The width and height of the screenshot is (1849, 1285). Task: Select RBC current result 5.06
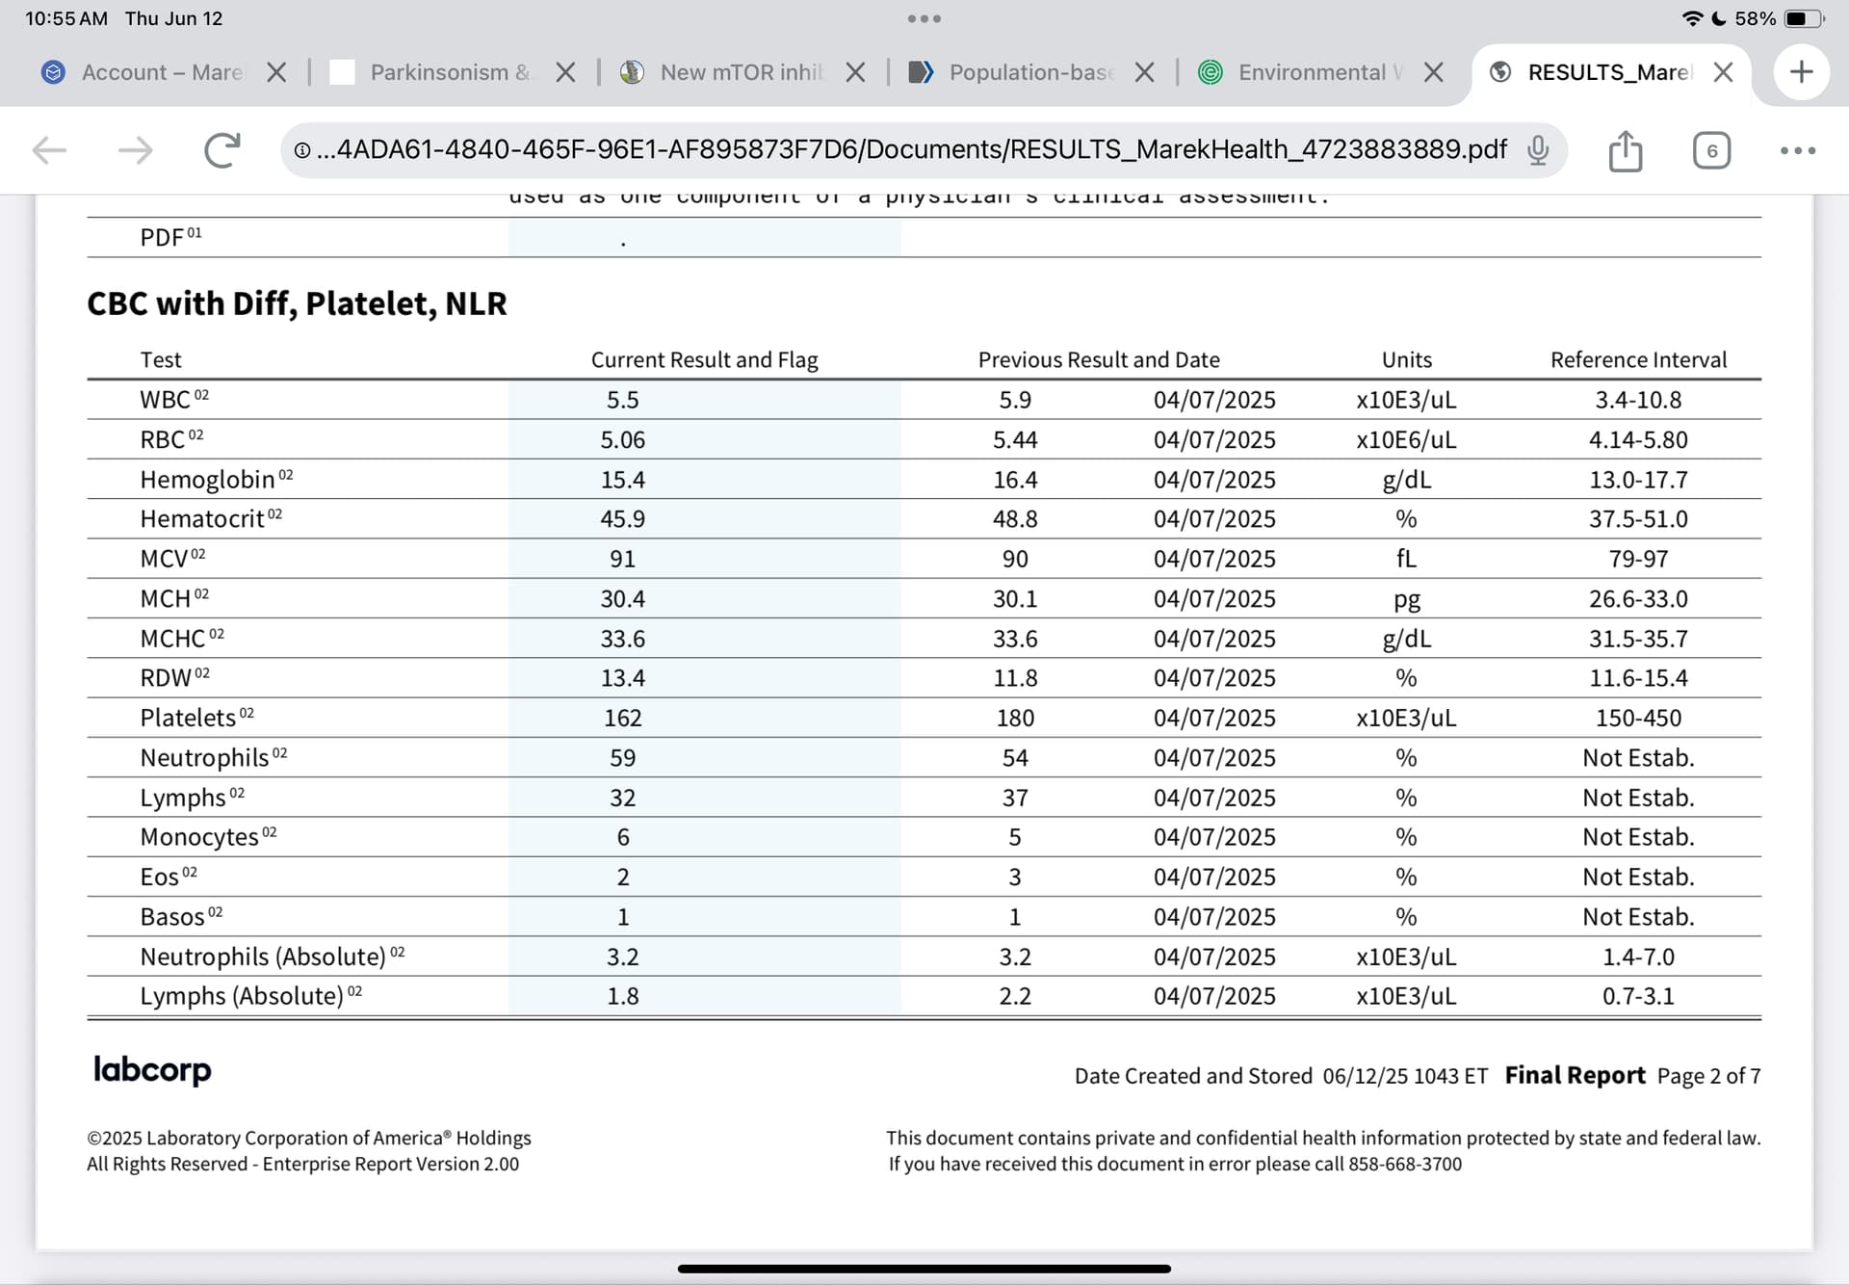click(623, 440)
